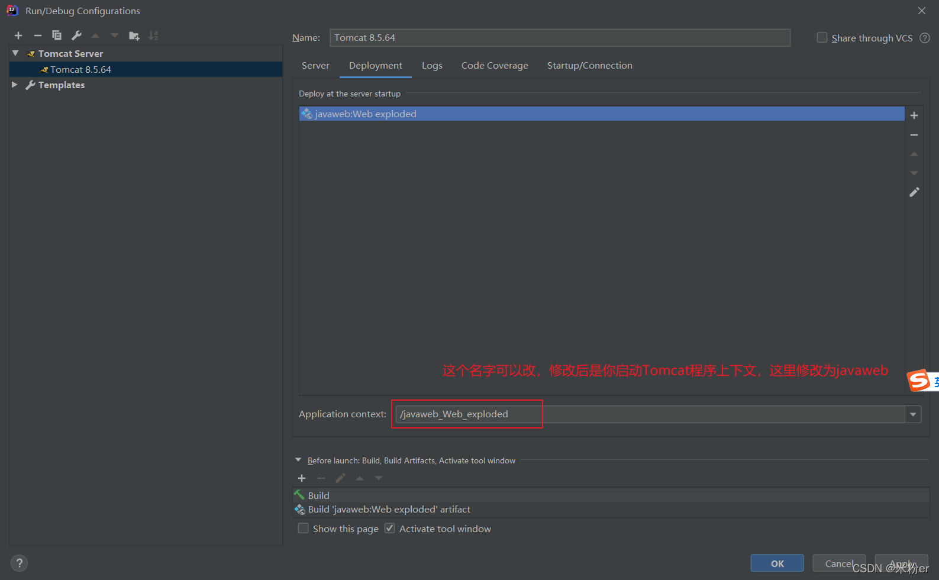939x580 pixels.
Task: Open the Application context dropdown arrow
Action: (x=913, y=414)
